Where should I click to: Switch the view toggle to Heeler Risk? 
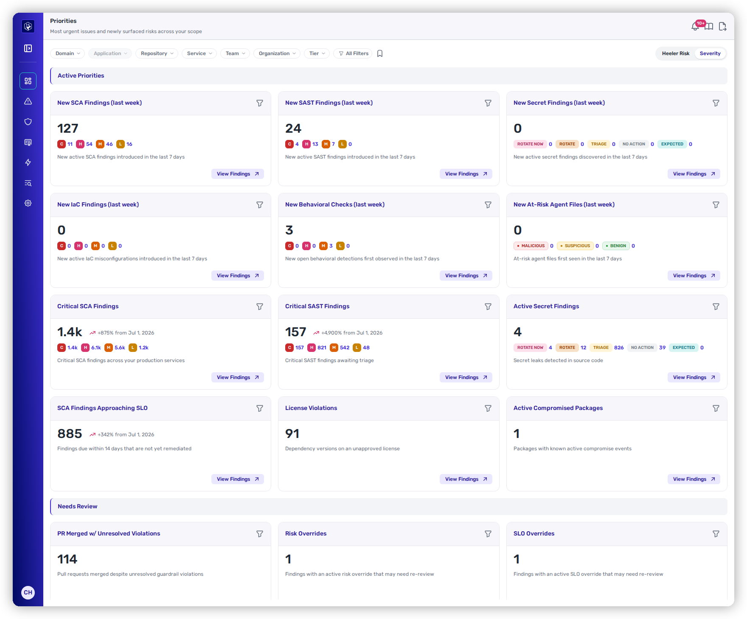676,53
